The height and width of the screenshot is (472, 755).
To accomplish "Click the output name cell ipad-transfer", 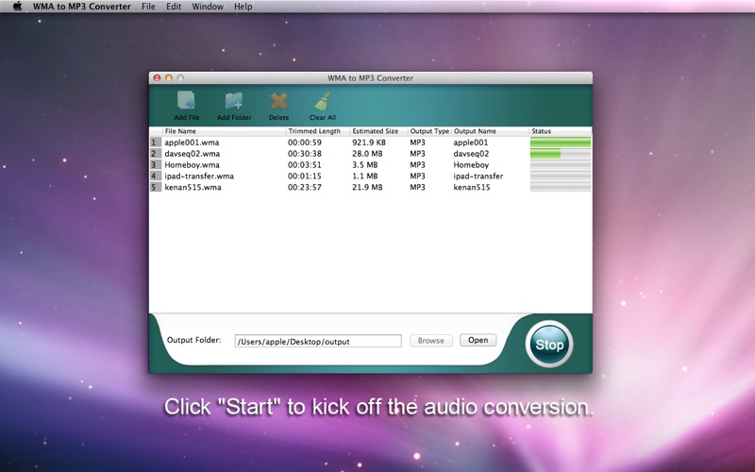I will click(x=478, y=176).
